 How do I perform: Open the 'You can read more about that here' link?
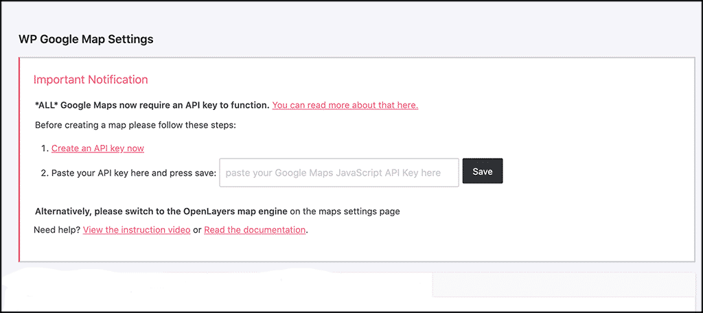pyautogui.click(x=345, y=106)
